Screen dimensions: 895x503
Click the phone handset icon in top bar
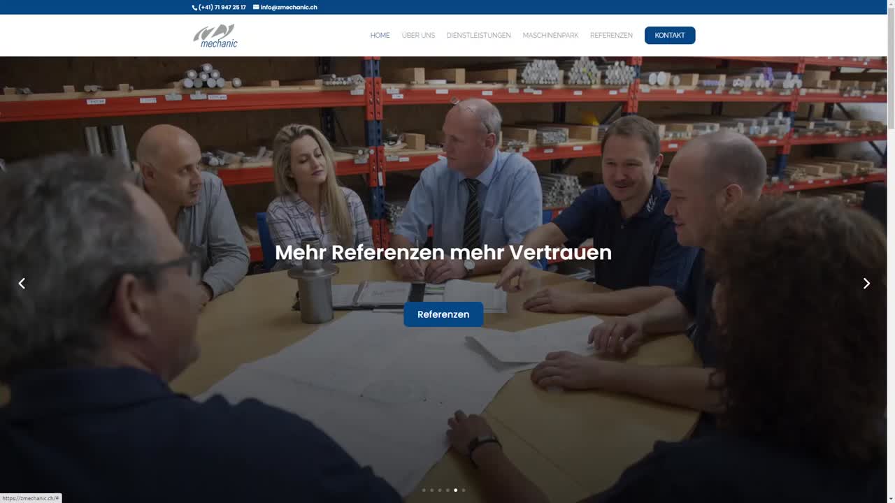[x=194, y=8]
